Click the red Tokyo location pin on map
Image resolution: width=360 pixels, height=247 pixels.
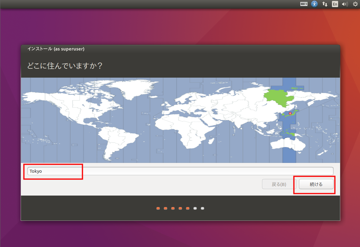[290, 114]
